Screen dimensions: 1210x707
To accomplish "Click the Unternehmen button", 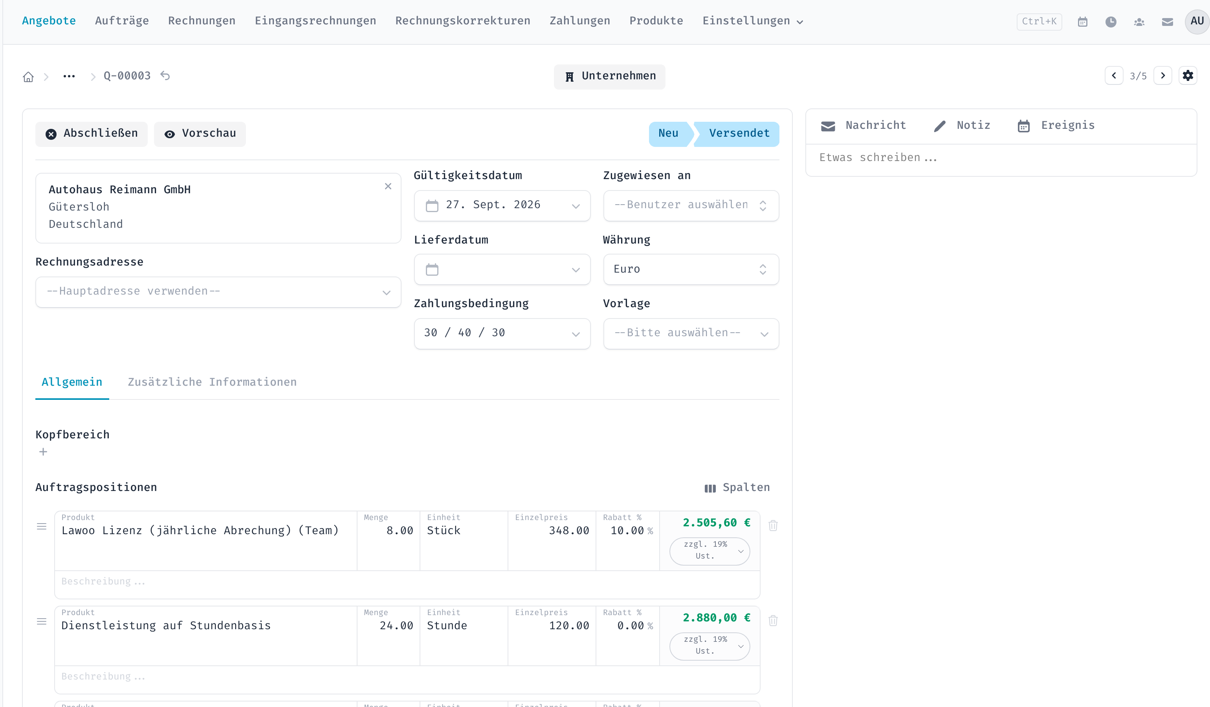I will (x=609, y=76).
